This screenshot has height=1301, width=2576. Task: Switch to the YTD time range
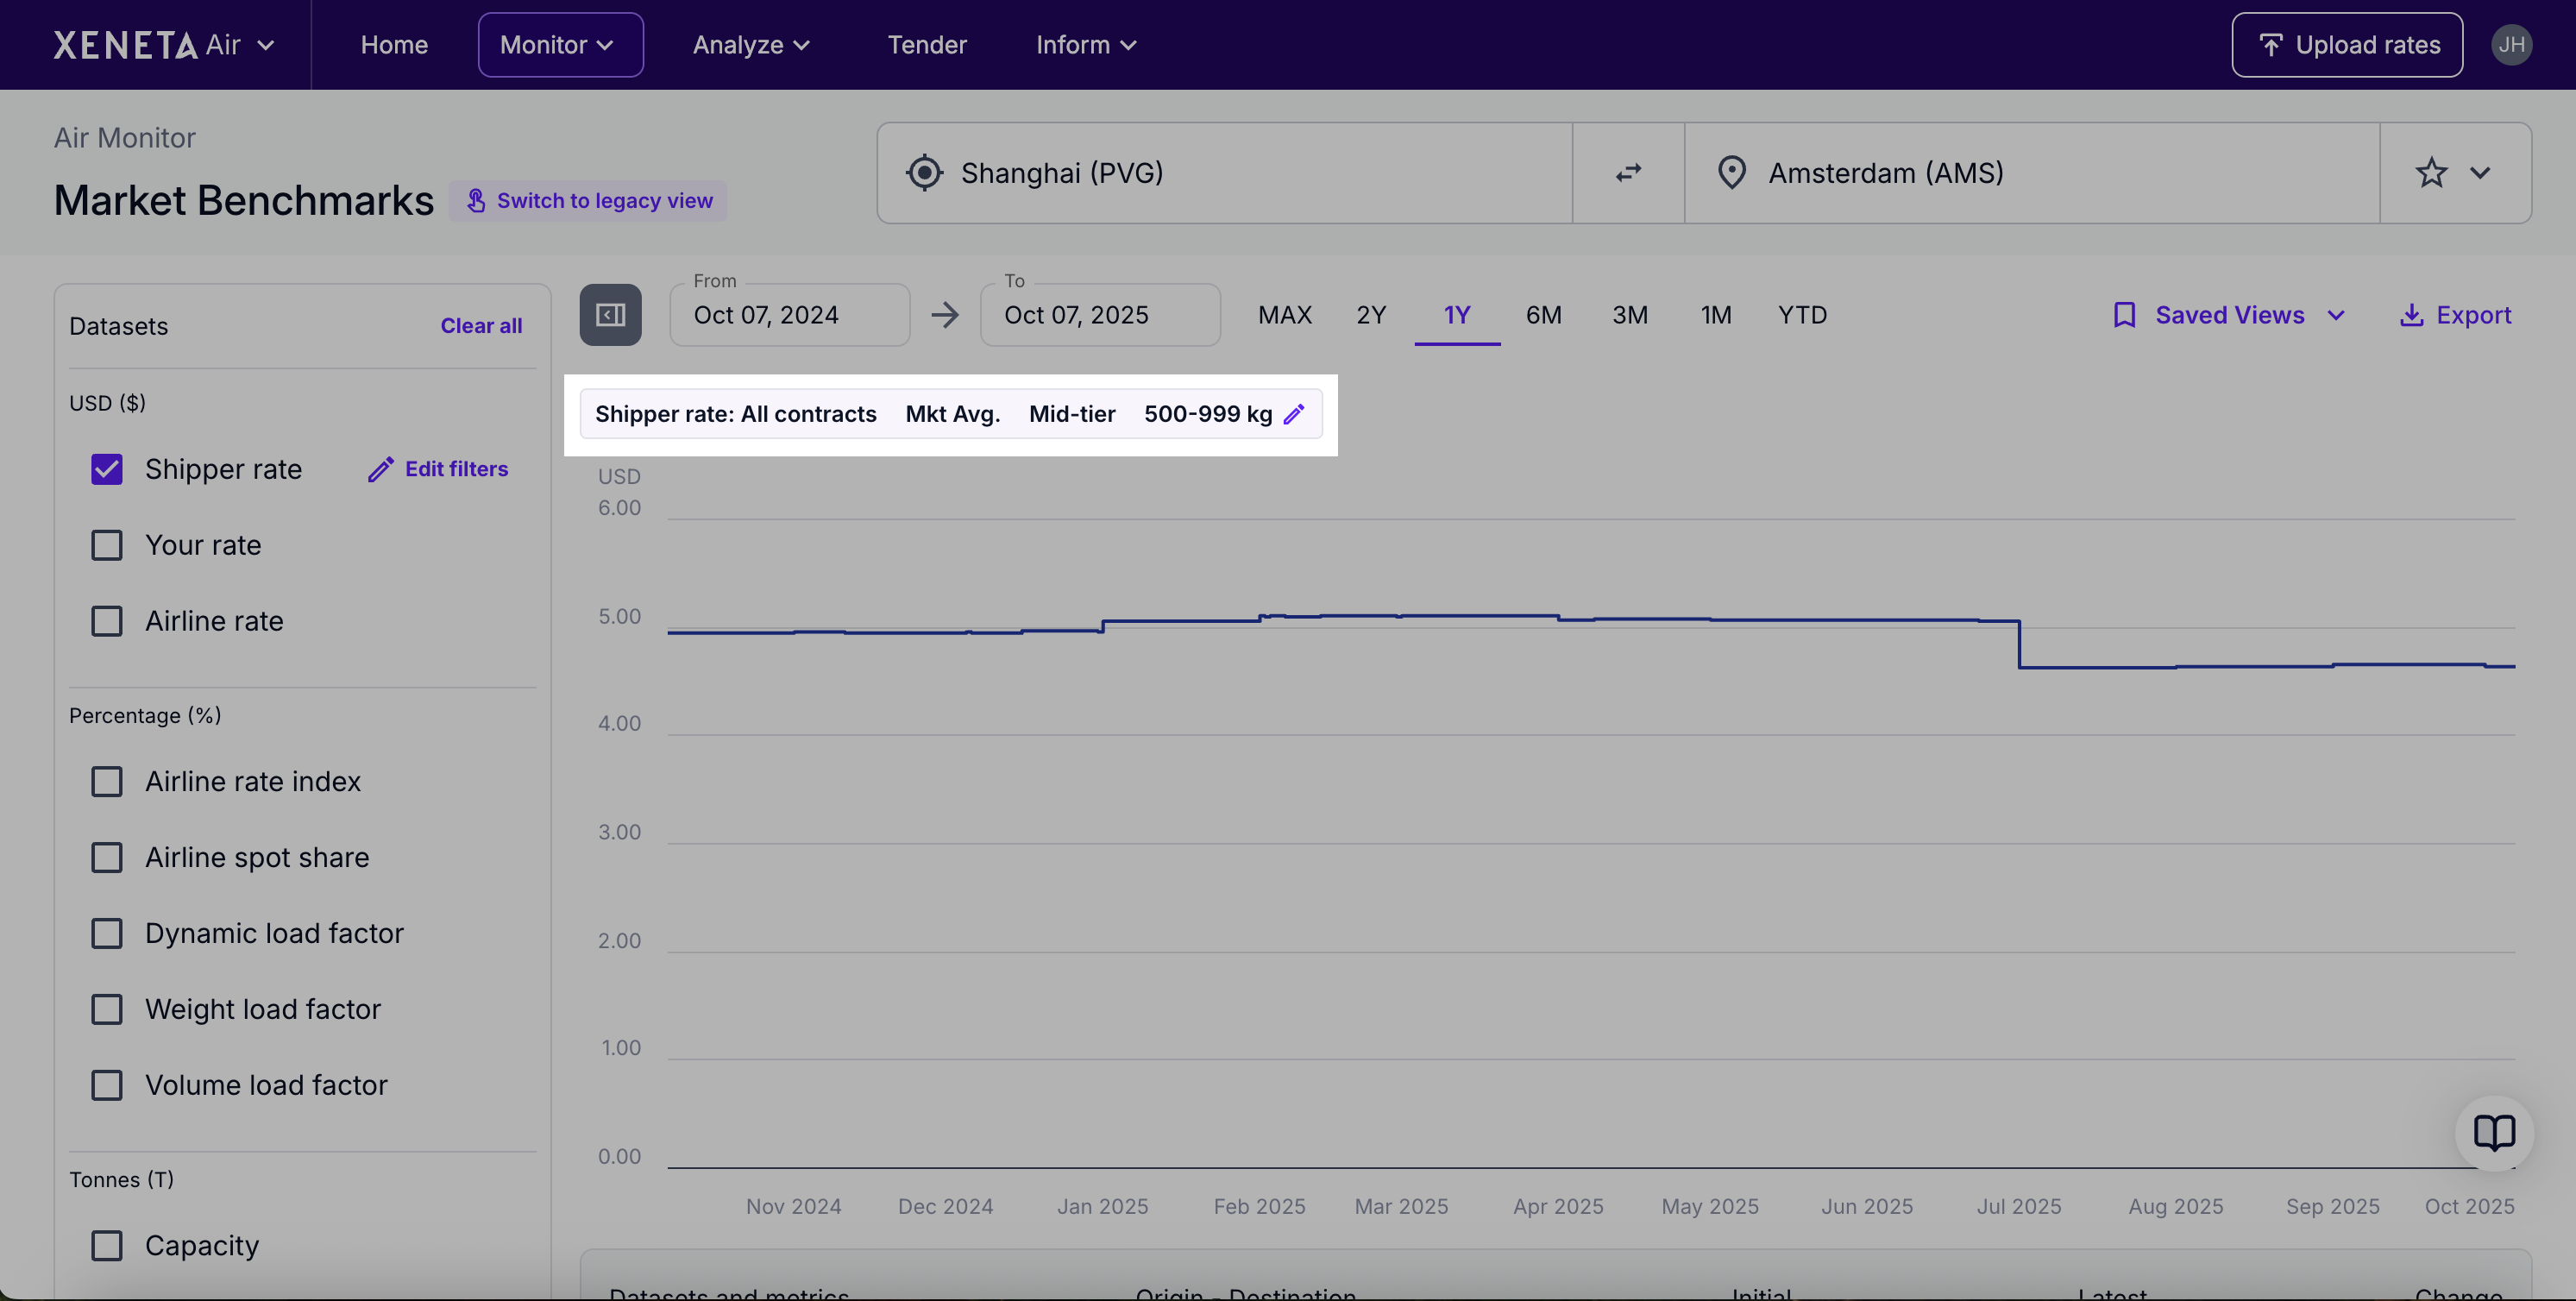1802,315
